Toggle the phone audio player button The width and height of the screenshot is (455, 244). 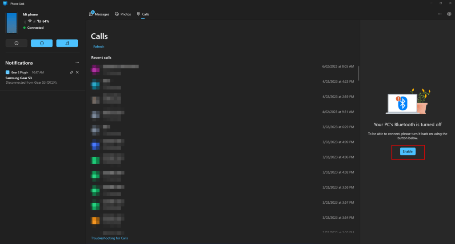click(67, 43)
